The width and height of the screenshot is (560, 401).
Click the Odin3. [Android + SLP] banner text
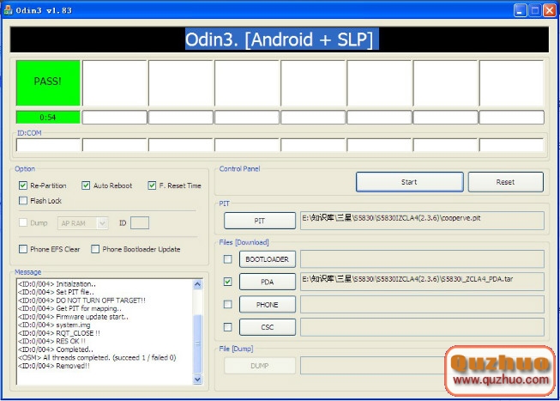(x=280, y=39)
